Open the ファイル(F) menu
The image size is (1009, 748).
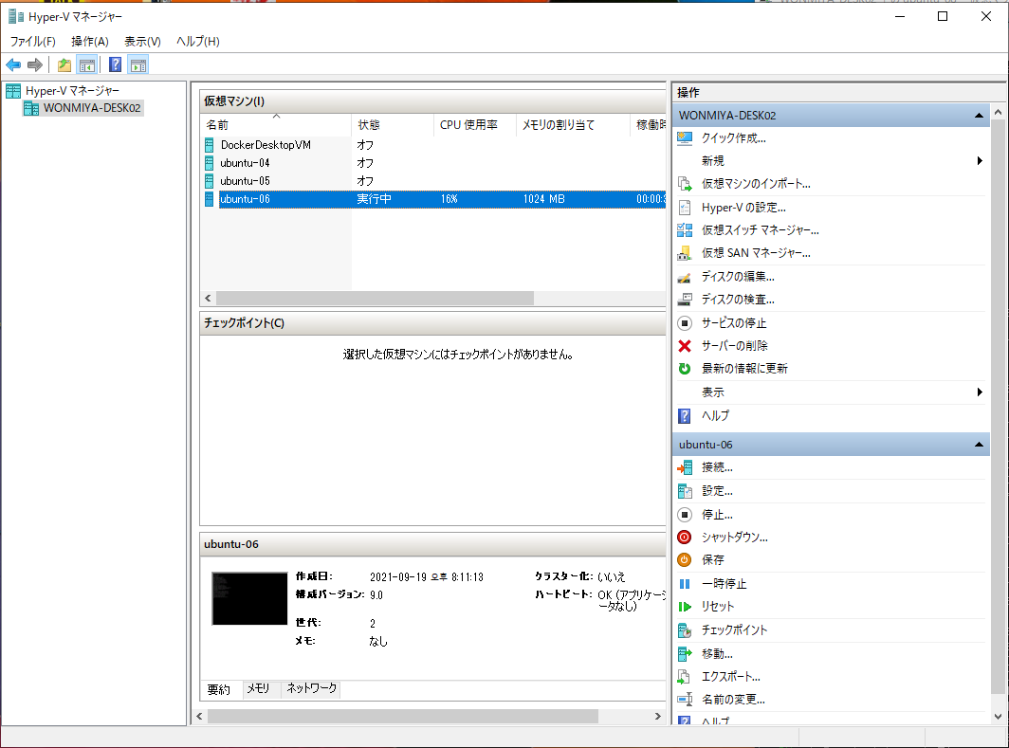[x=33, y=41]
